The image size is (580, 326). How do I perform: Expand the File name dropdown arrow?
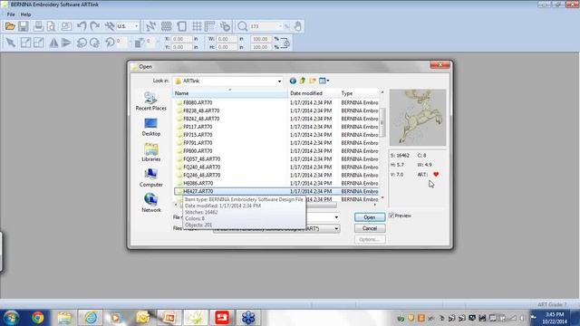click(x=336, y=217)
